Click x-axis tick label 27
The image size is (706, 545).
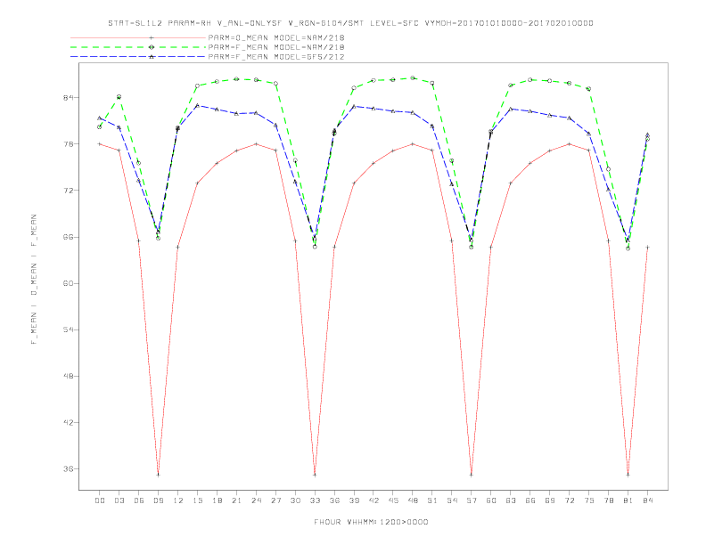(275, 500)
